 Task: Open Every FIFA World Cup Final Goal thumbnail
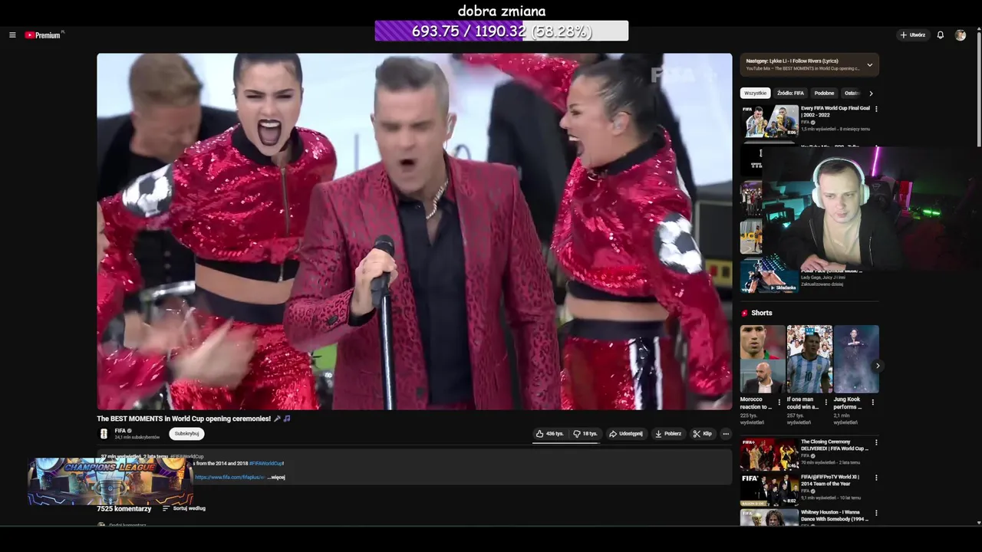click(769, 121)
